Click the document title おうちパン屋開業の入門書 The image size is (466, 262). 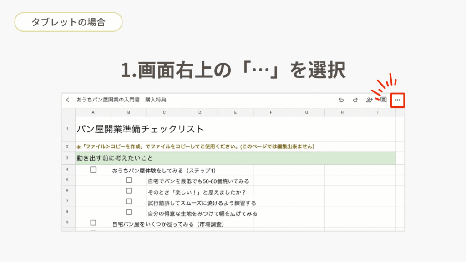108,100
